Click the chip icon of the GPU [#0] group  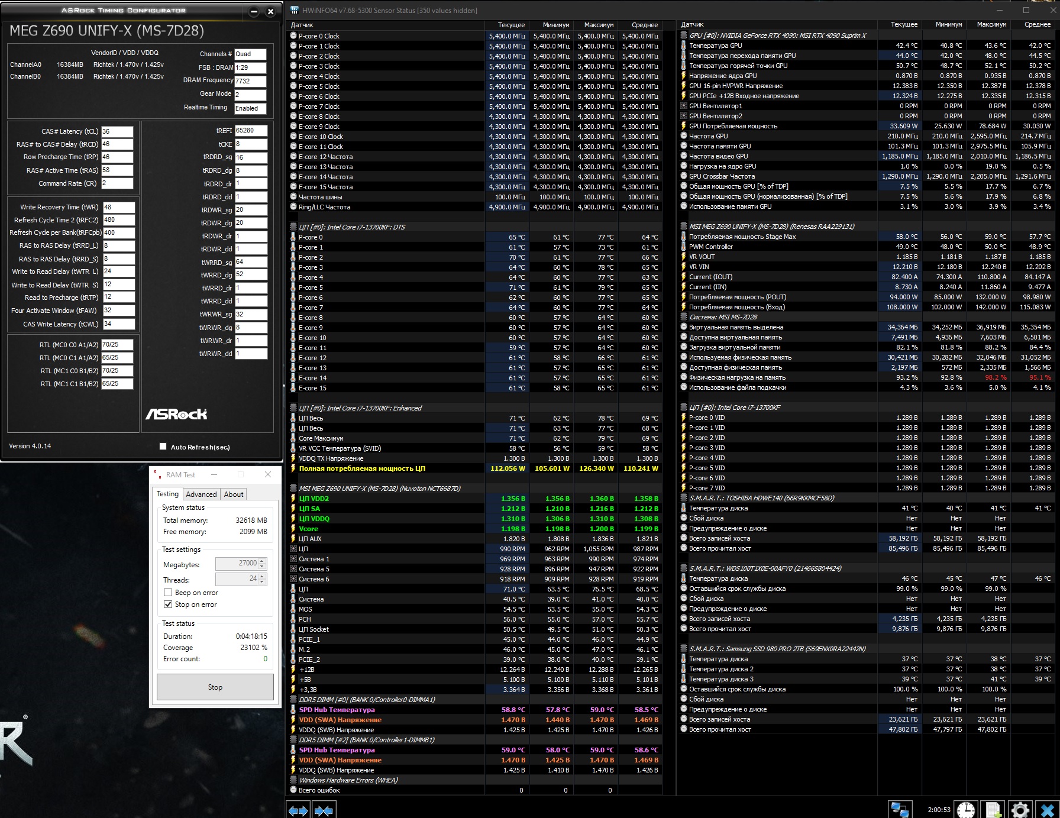[684, 35]
